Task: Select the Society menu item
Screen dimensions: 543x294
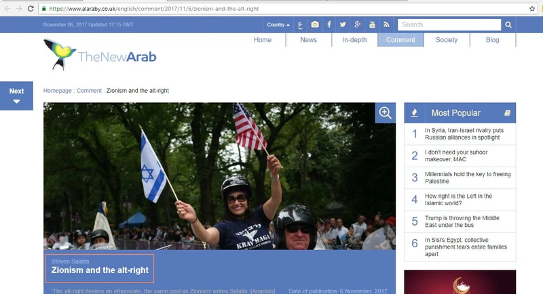Action: [447, 40]
